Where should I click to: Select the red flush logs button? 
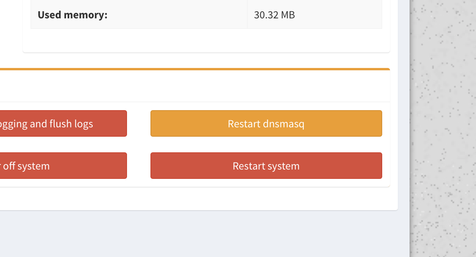[x=63, y=123]
